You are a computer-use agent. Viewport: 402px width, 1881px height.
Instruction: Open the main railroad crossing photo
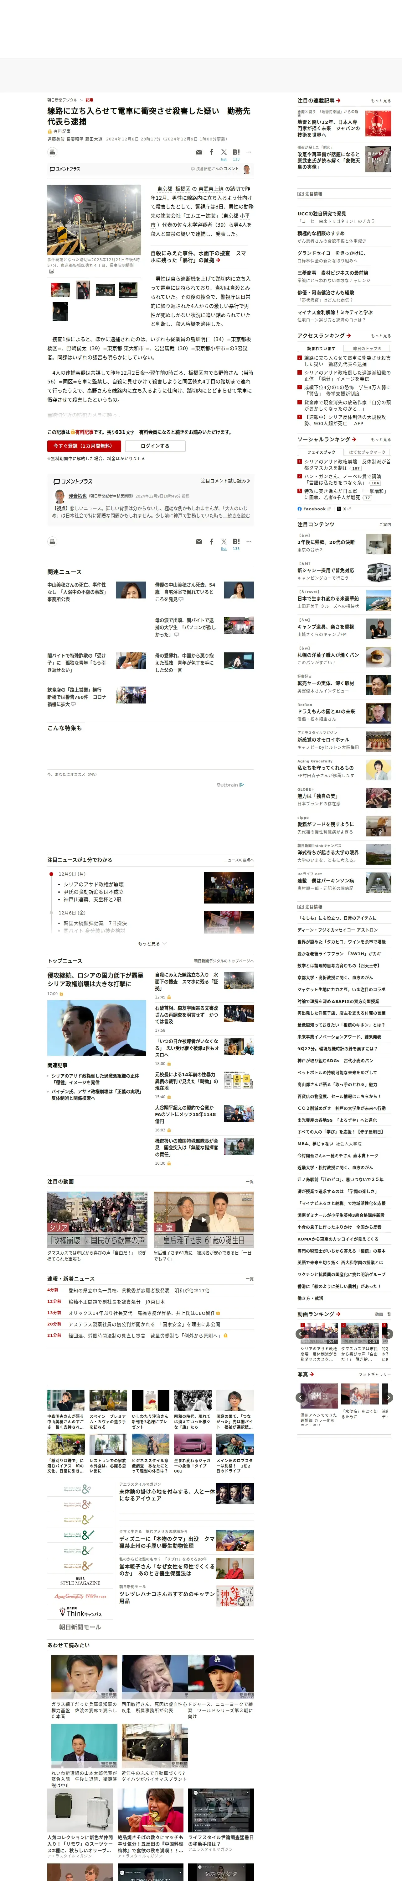pos(94,219)
